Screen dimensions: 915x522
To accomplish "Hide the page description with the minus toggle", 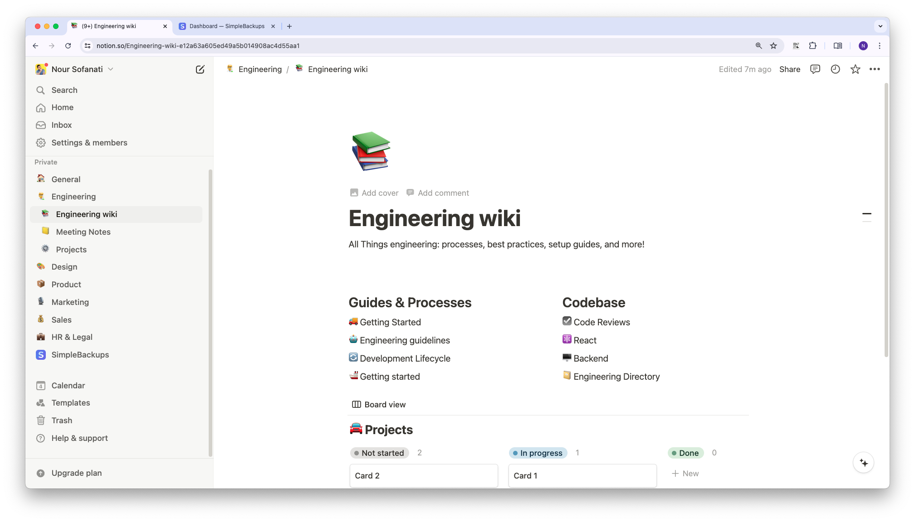I will point(866,213).
